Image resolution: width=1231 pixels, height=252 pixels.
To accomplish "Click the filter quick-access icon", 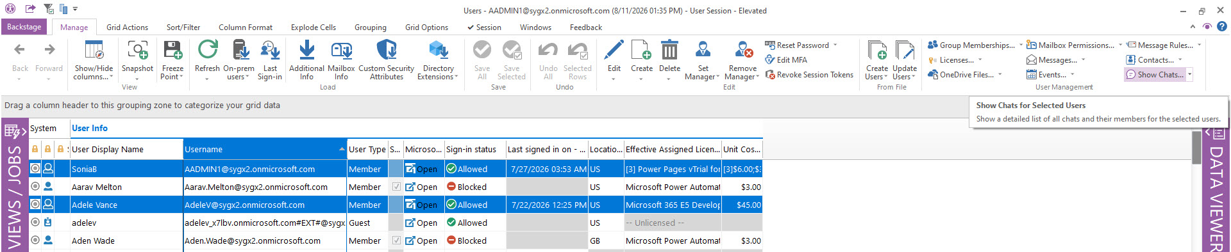I will pos(49,9).
